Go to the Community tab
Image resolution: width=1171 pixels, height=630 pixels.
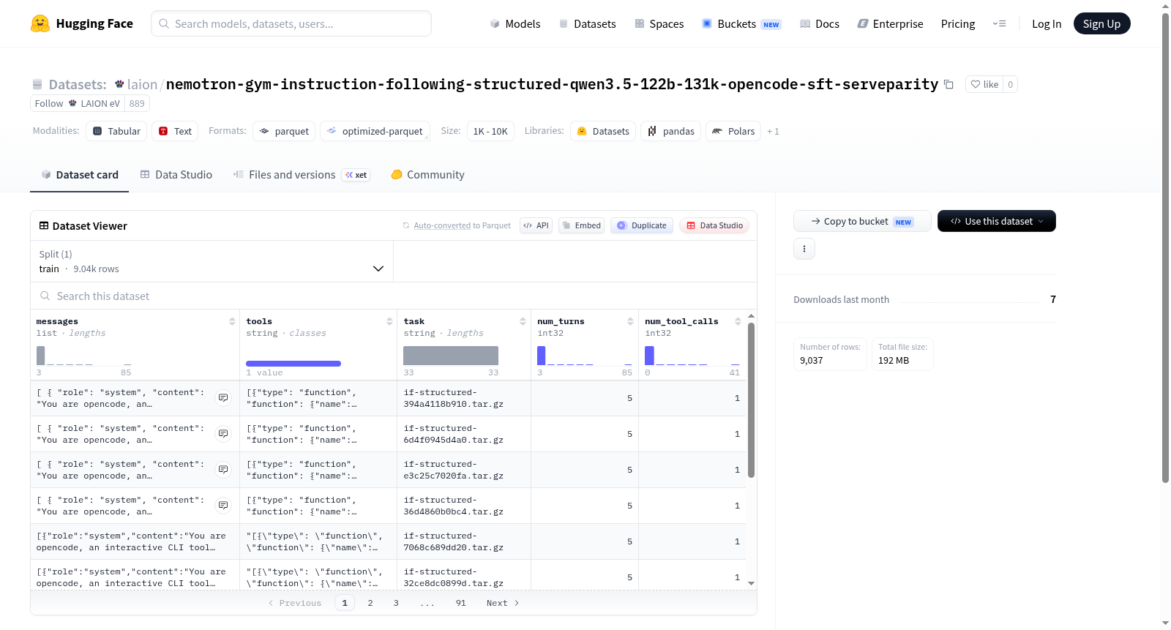(x=427, y=175)
